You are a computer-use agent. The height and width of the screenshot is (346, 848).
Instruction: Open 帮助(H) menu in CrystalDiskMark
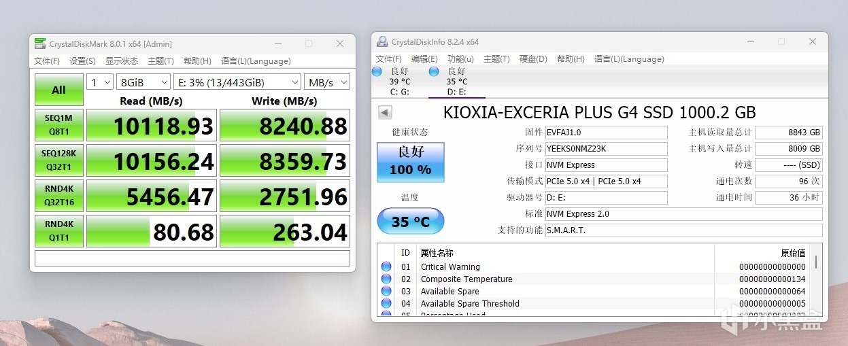pos(197,61)
